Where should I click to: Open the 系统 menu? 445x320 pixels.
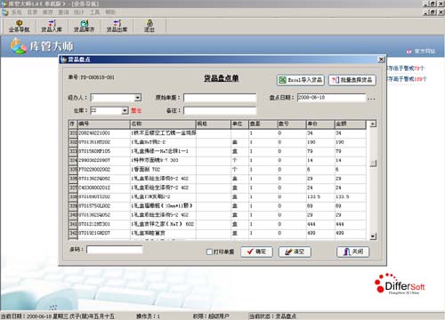17,12
